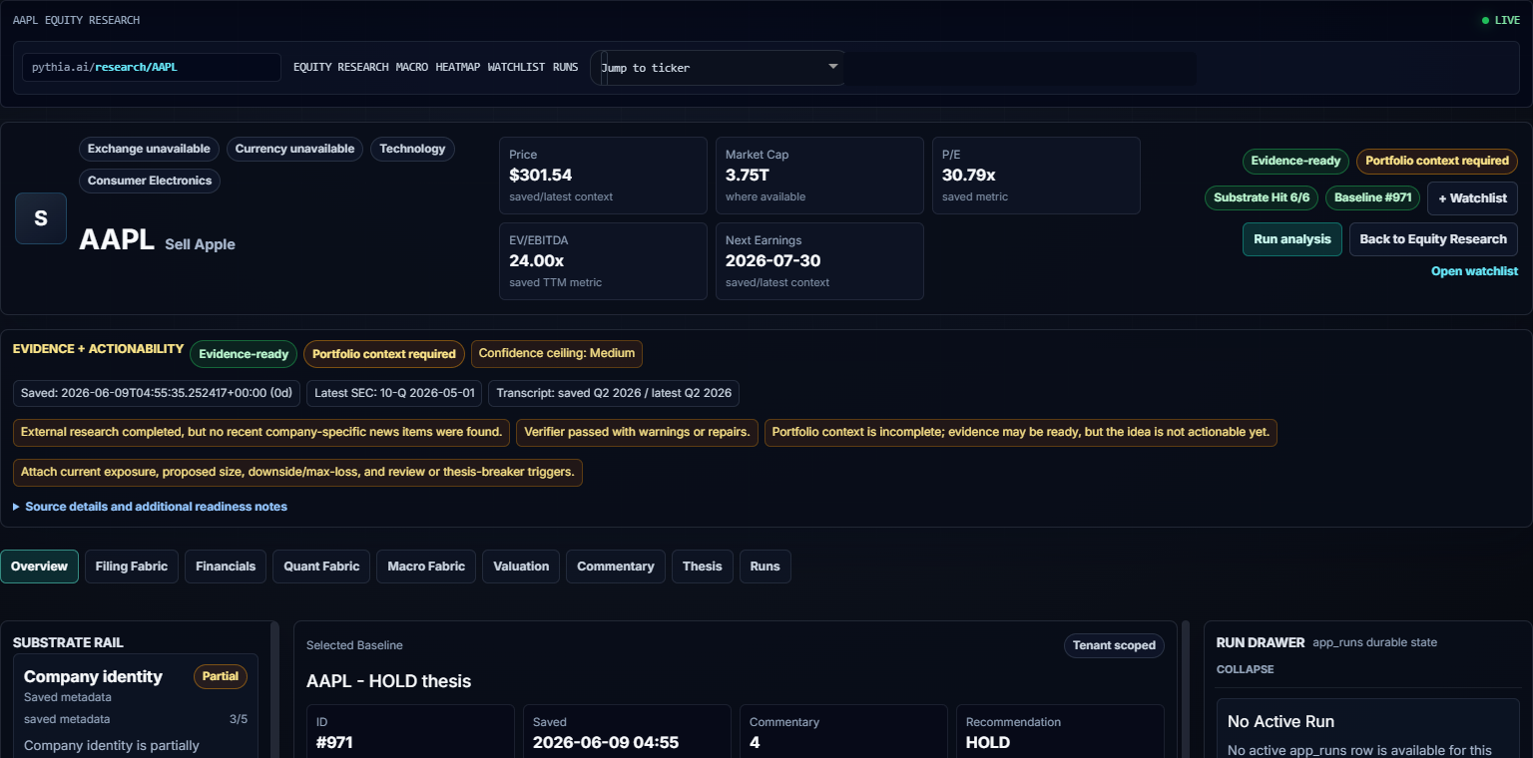The height and width of the screenshot is (758, 1533).
Task: Expand Source details and additional readiness notes
Action: (150, 507)
